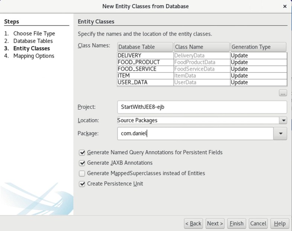292x231 pixels.
Task: Proceed with the Next button
Action: click(x=215, y=224)
